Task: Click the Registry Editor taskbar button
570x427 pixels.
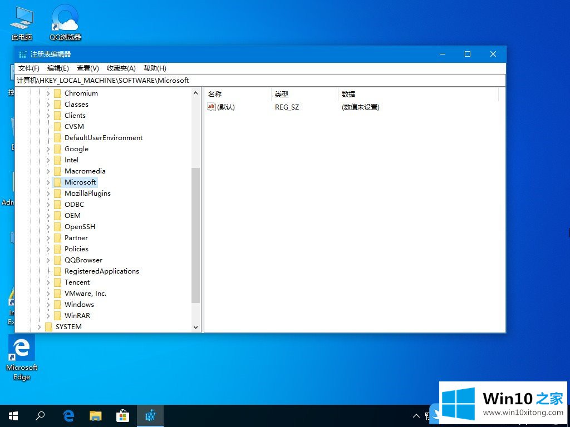Action: point(150,416)
